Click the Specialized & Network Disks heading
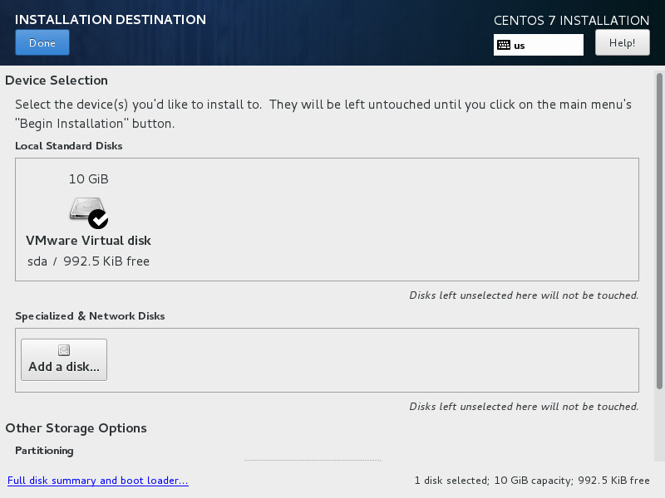665x498 pixels. 90,316
